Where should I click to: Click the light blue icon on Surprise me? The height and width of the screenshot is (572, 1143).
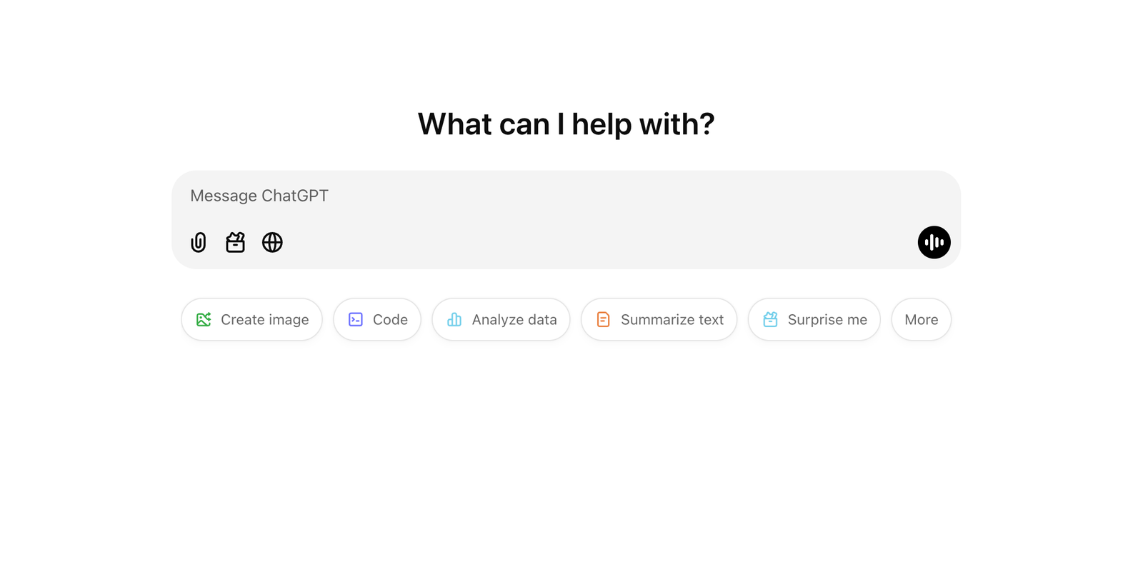(770, 320)
